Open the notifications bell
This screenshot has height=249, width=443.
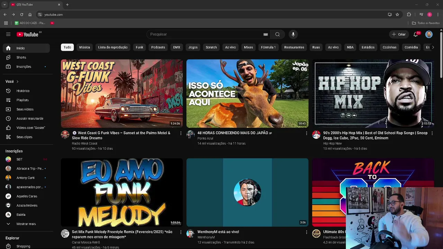(416, 34)
